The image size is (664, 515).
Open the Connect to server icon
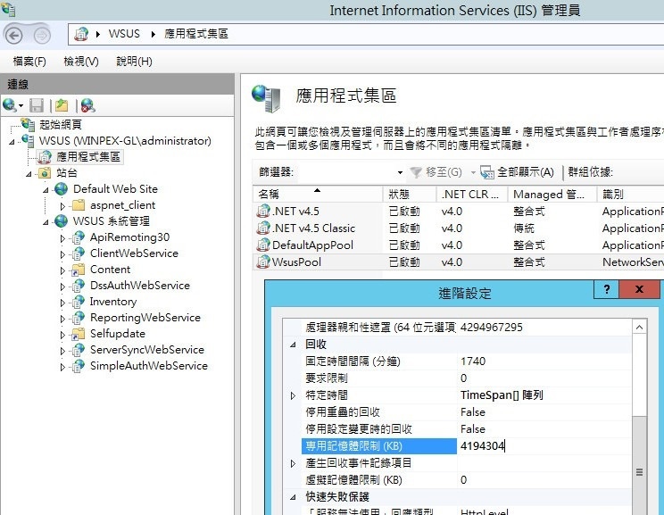(10, 105)
